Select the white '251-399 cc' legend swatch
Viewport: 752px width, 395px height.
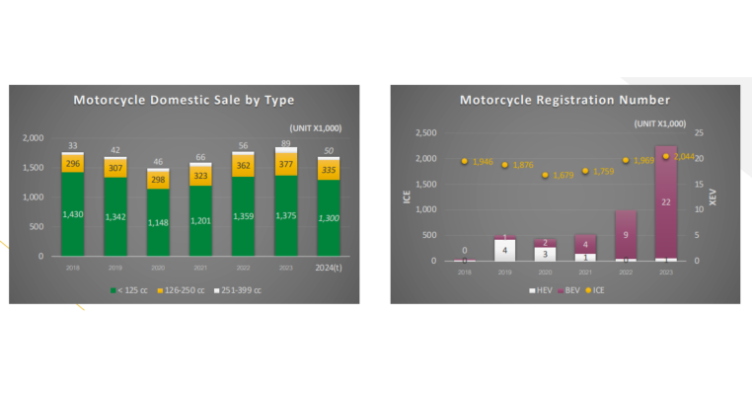[x=217, y=290]
